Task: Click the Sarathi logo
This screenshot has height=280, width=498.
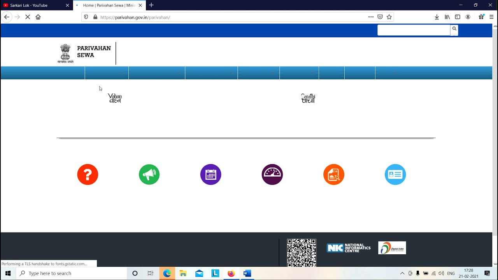Action: tap(308, 98)
